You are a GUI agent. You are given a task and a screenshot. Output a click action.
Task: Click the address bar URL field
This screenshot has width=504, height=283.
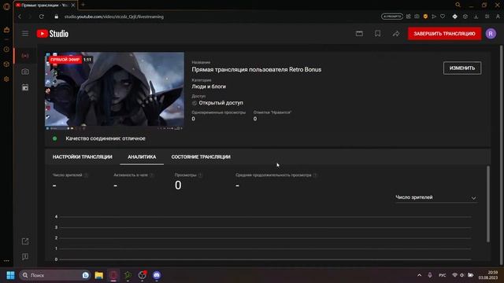113,17
